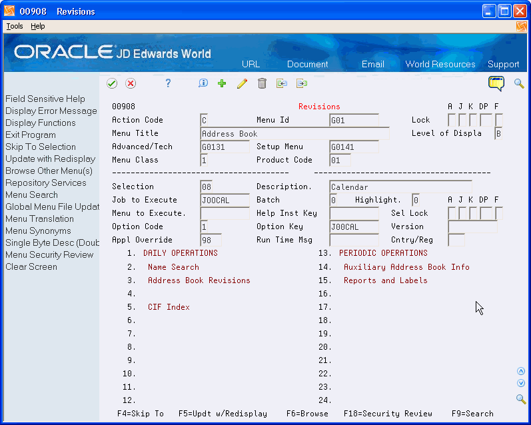
Task: Open World Resources tab
Action: coord(440,65)
